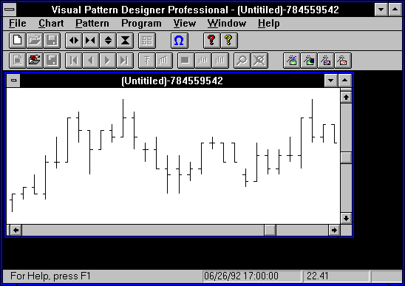Open the application system control menu box
The image size is (405, 286).
tap(10, 10)
